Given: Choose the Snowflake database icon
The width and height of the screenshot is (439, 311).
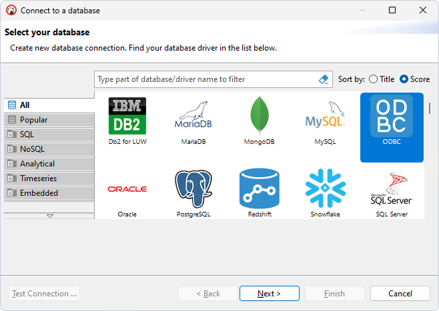Looking at the screenshot, I should pos(325,188).
